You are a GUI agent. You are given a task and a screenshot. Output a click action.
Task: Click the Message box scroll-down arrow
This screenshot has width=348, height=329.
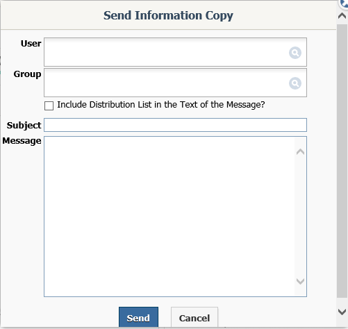click(x=300, y=281)
